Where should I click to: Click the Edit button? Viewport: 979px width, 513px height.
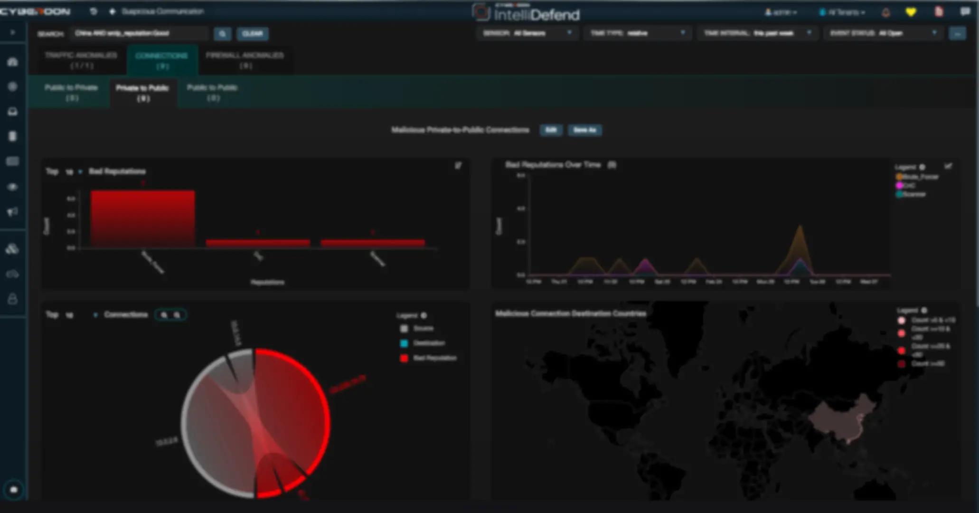(x=551, y=130)
